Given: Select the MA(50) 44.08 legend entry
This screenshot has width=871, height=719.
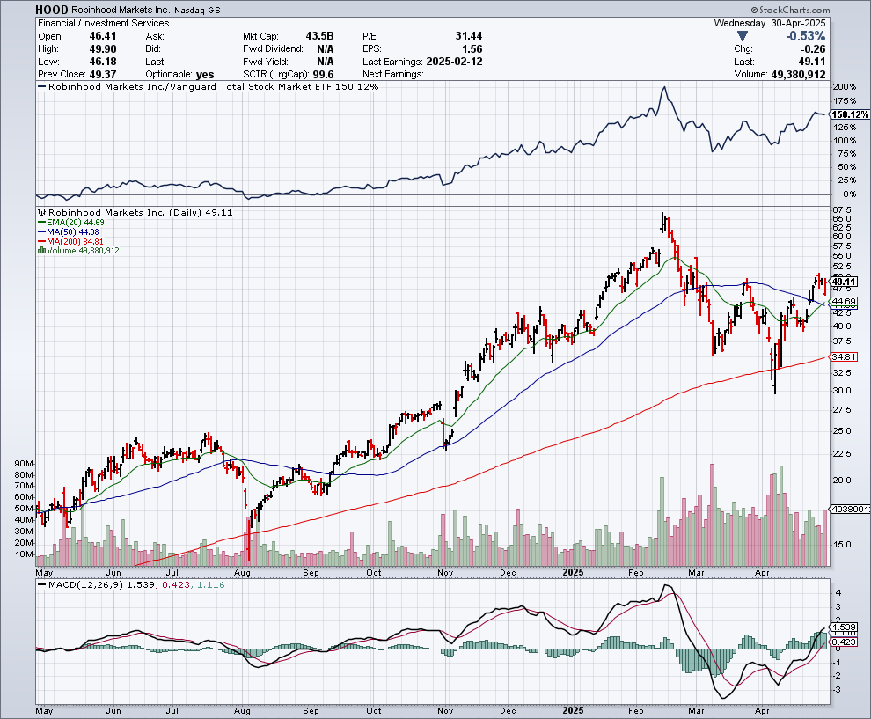Looking at the screenshot, I should [x=69, y=231].
